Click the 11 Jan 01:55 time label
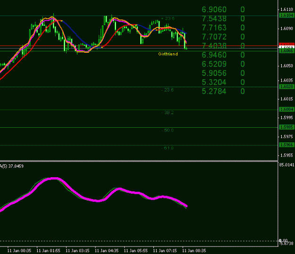295x254 pixels. 48,251
